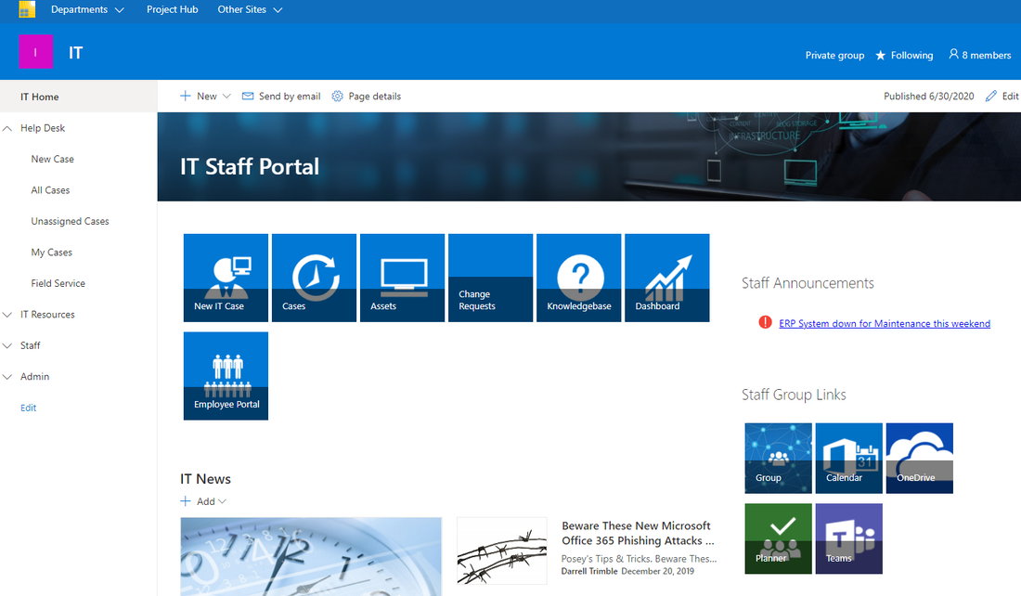This screenshot has width=1021, height=596.
Task: Open the Dashboard tile
Action: pos(666,278)
